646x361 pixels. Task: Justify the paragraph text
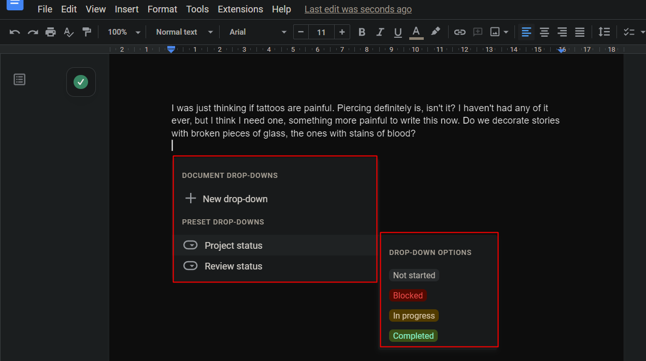(x=580, y=32)
